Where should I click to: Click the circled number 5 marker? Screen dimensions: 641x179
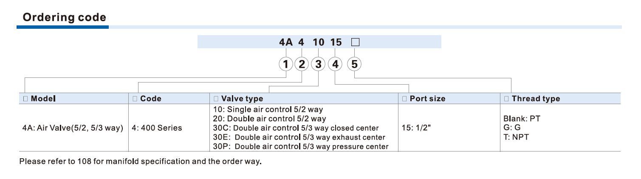point(354,64)
